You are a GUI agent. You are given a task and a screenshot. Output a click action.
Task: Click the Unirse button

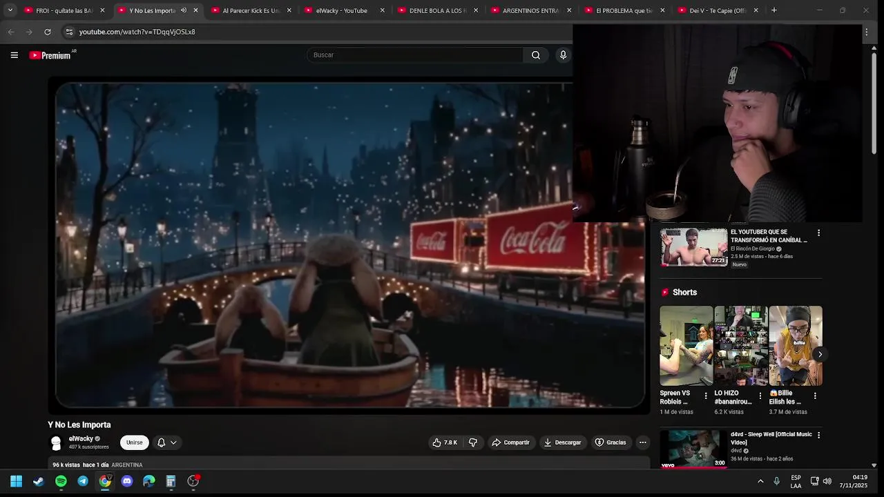(135, 442)
